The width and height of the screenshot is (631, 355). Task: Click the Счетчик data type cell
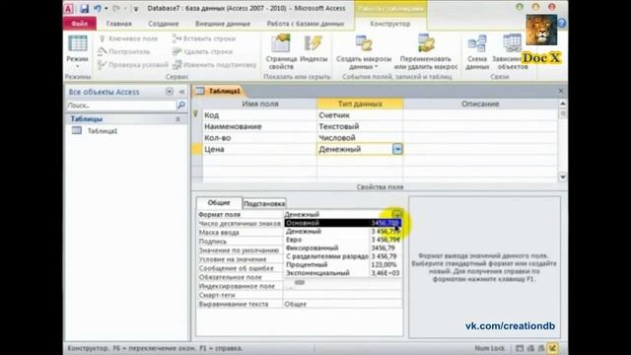pos(360,115)
